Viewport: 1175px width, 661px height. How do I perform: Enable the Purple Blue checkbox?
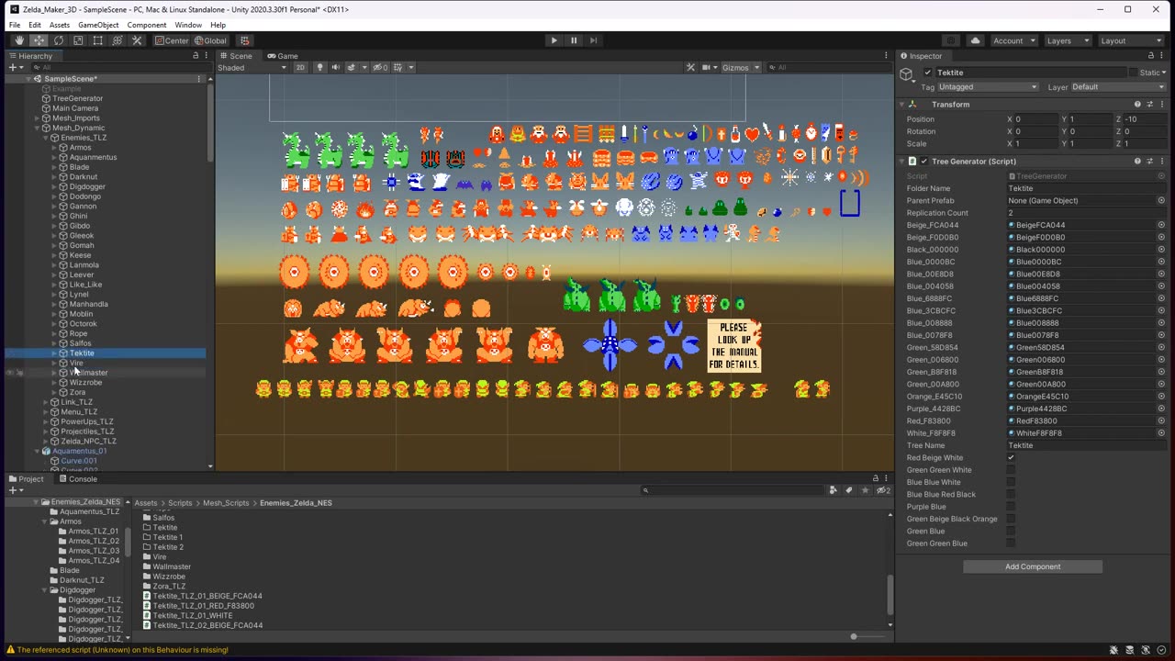pos(1011,507)
